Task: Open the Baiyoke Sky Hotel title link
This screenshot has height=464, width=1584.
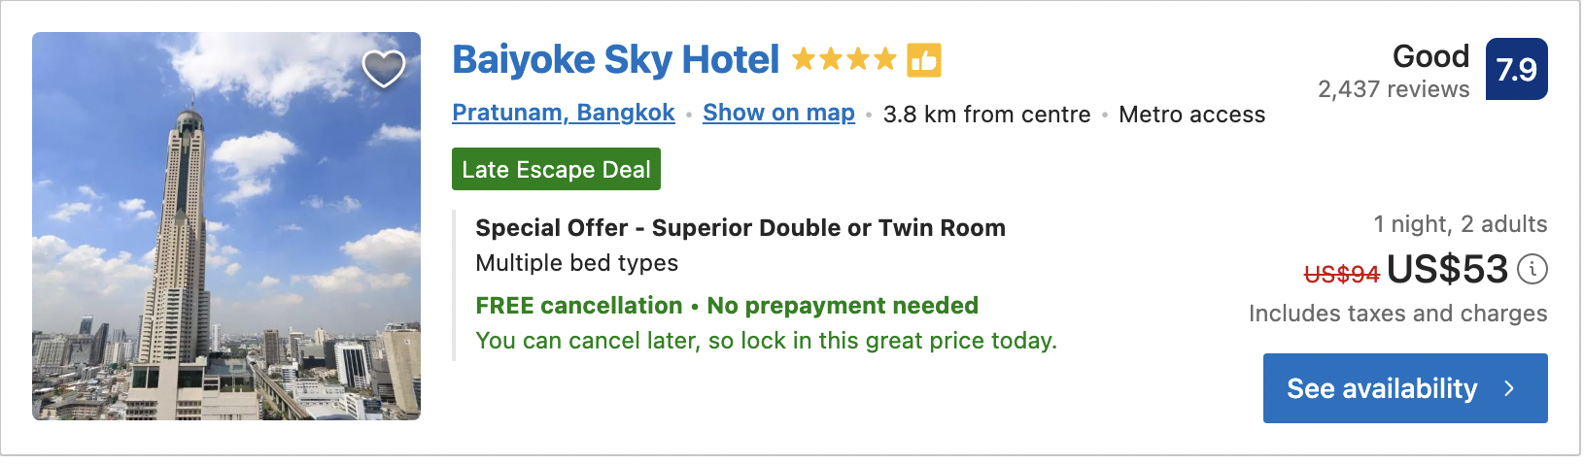Action: [x=615, y=60]
